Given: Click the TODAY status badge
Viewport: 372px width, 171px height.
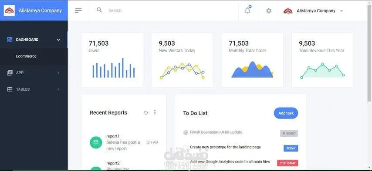Looking at the screenshot, I should pos(291,148).
